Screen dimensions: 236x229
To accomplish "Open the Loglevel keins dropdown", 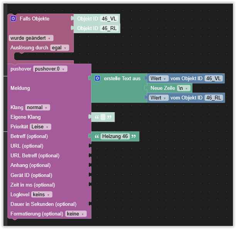I will tap(42, 194).
